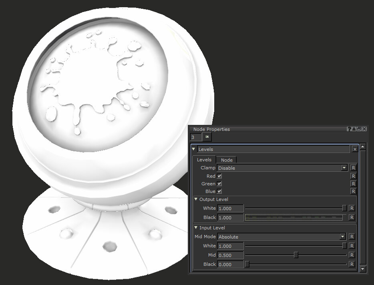Collapse the Output Level section
Image resolution: width=374 pixels, height=285 pixels.
(x=196, y=199)
